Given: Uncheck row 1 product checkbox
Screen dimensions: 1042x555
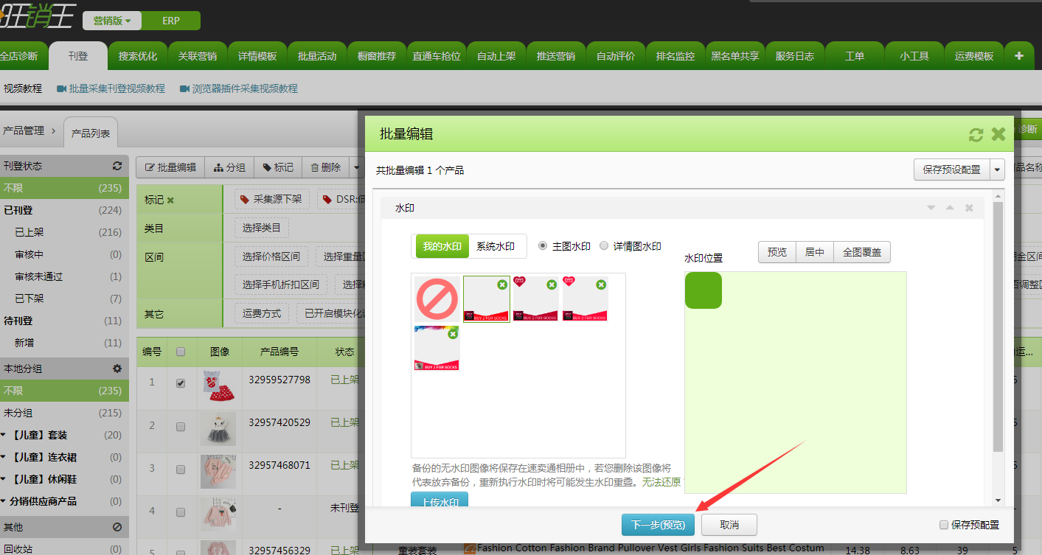Looking at the screenshot, I should pyautogui.click(x=181, y=383).
